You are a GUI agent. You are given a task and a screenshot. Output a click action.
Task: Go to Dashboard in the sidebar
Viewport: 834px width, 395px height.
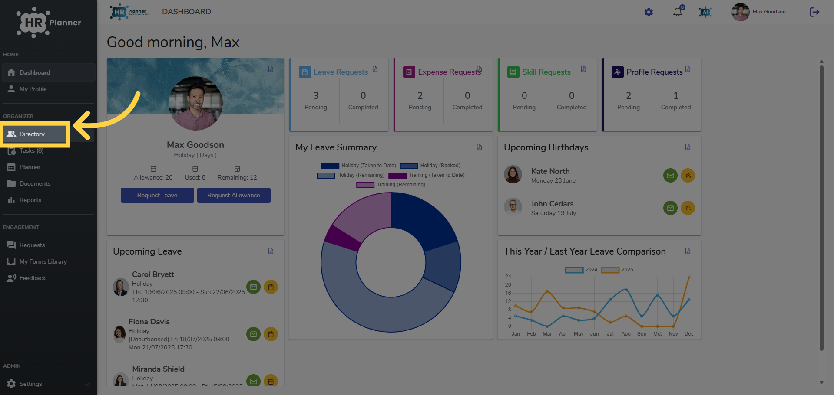[x=48, y=72]
